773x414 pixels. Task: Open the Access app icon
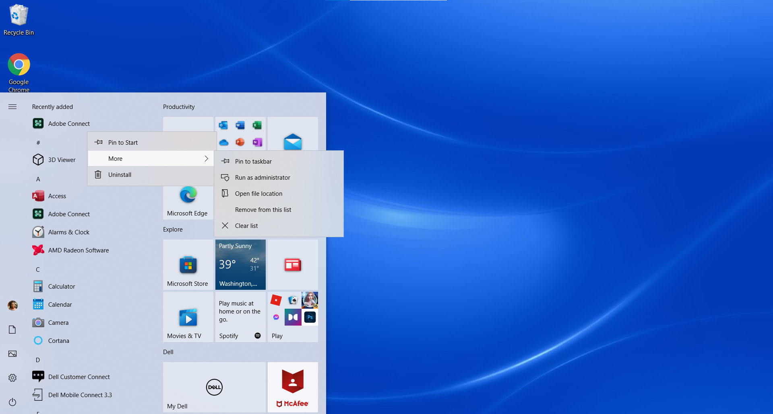38,196
